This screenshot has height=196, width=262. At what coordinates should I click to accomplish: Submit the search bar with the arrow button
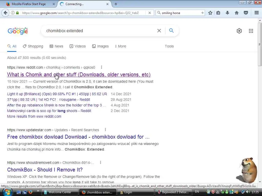(202, 13)
